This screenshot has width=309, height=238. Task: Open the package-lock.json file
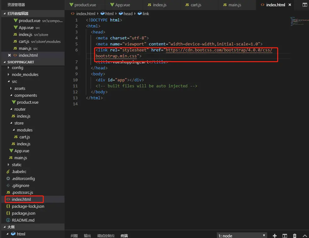(33, 206)
